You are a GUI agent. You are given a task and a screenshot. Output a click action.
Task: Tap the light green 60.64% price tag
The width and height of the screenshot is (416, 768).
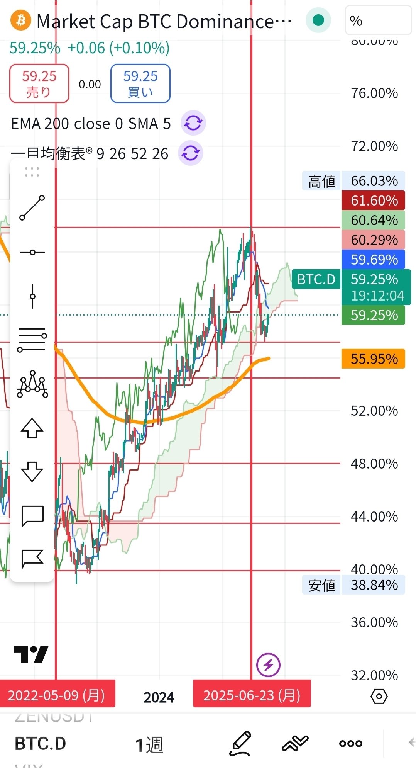pos(373,220)
